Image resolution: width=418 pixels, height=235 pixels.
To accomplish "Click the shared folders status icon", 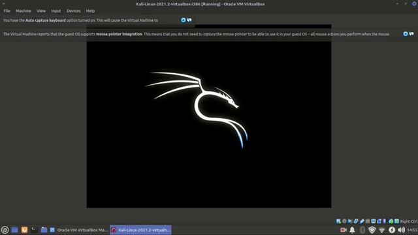I will coord(368,221).
